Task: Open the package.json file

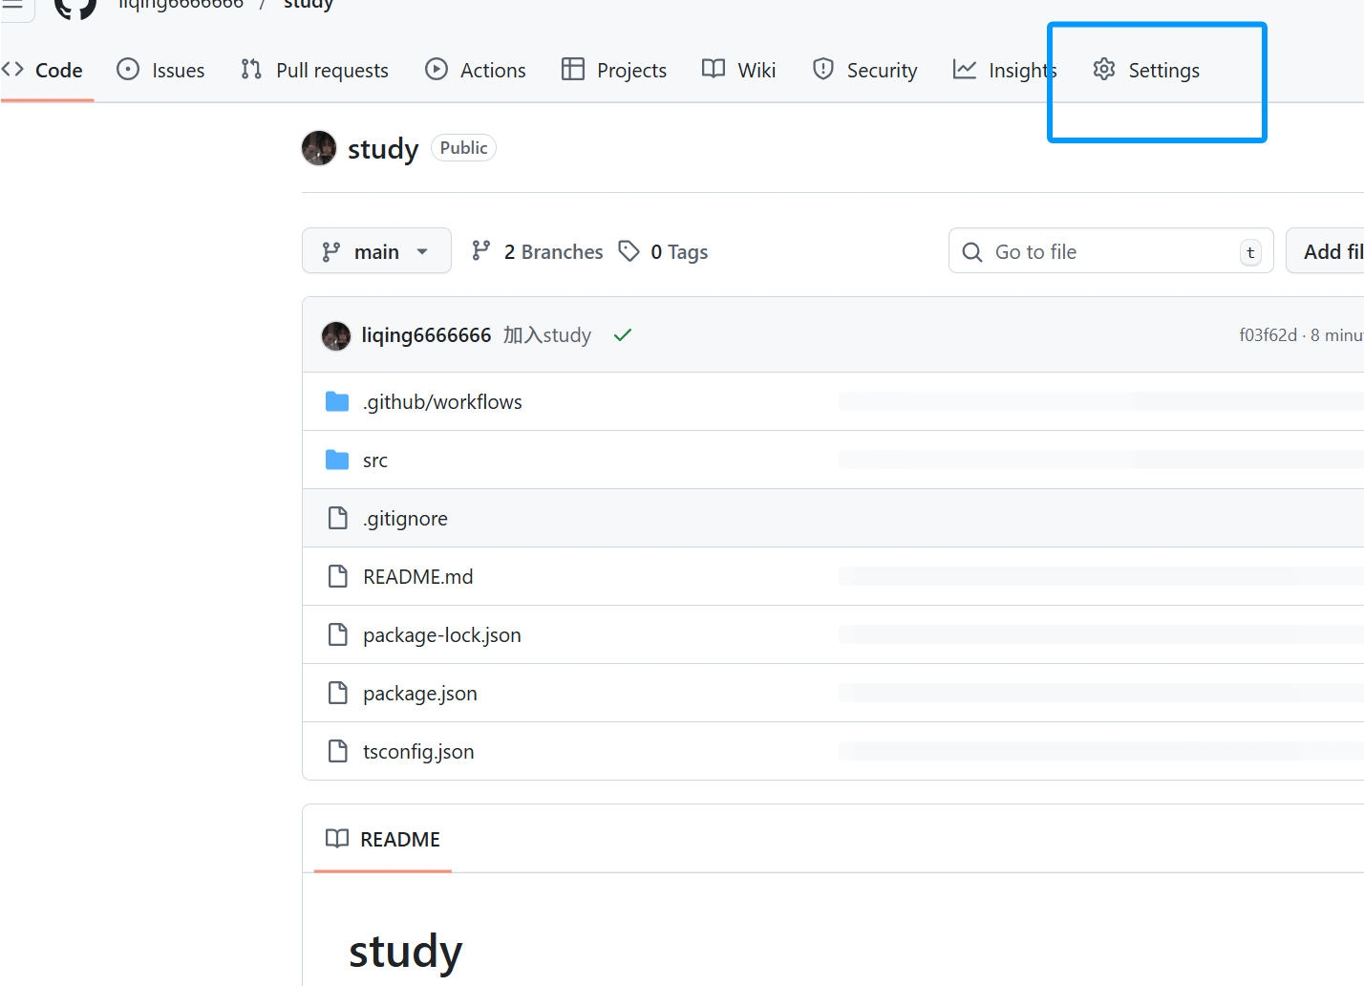Action: (419, 694)
